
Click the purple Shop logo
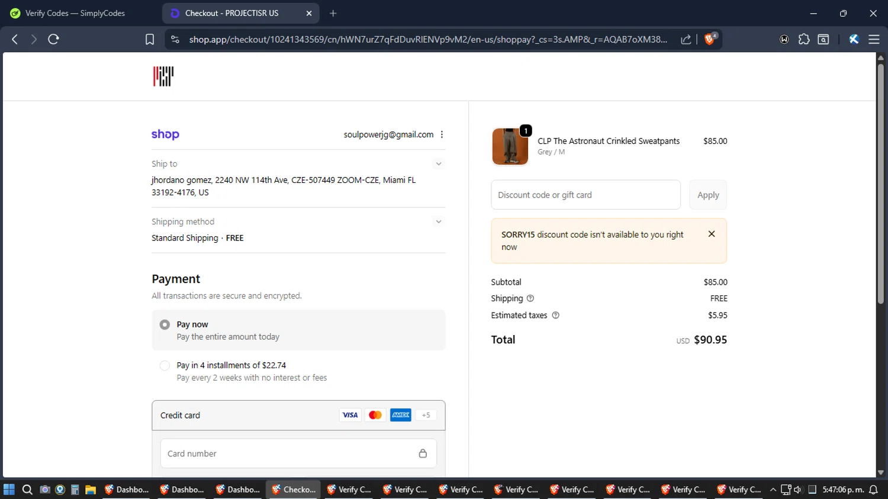coord(165,134)
